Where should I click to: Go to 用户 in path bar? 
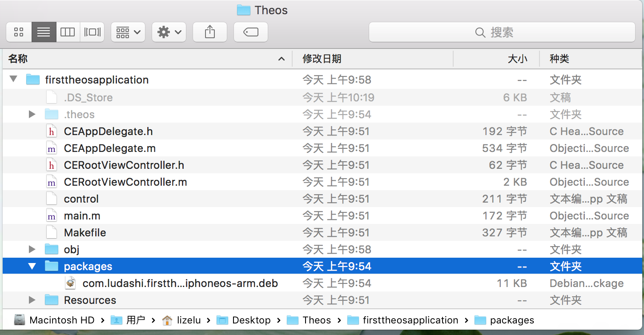click(128, 320)
